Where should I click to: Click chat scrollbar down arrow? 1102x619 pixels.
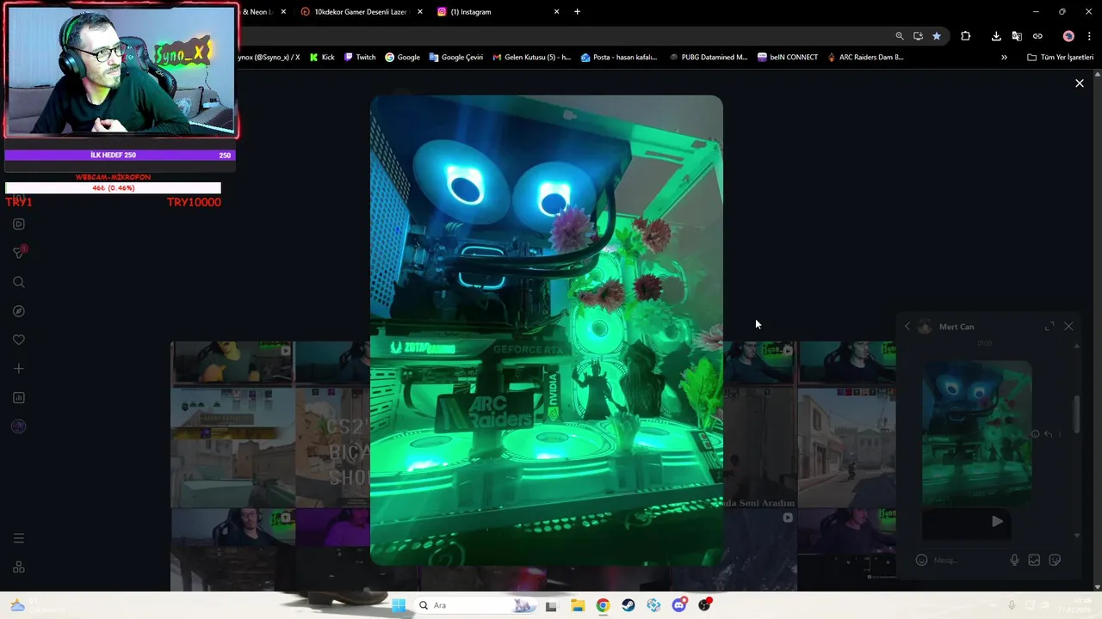pos(1077,536)
